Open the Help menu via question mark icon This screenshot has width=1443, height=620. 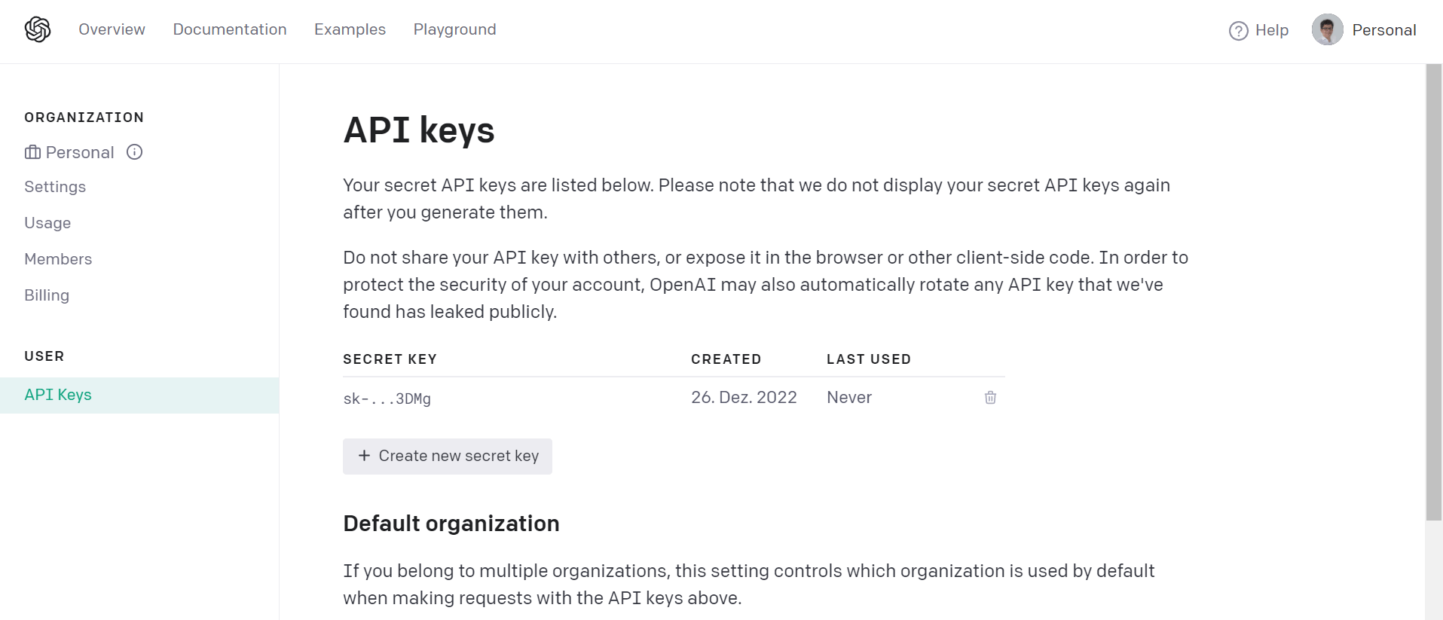click(x=1238, y=30)
